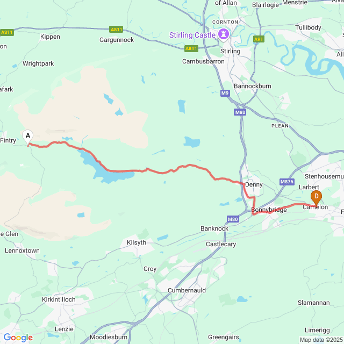Select the Stirling Castle landmark pin
The height and width of the screenshot is (344, 344).
(x=224, y=34)
